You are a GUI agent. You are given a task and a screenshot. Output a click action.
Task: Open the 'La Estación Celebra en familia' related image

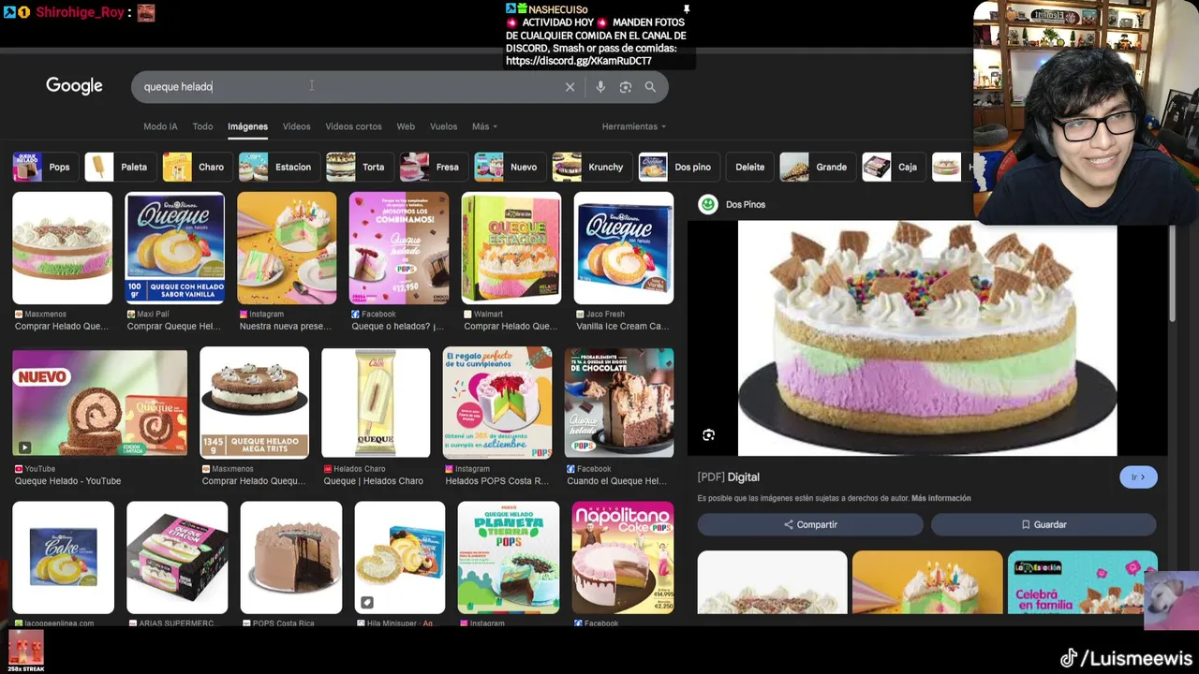coord(1082,582)
